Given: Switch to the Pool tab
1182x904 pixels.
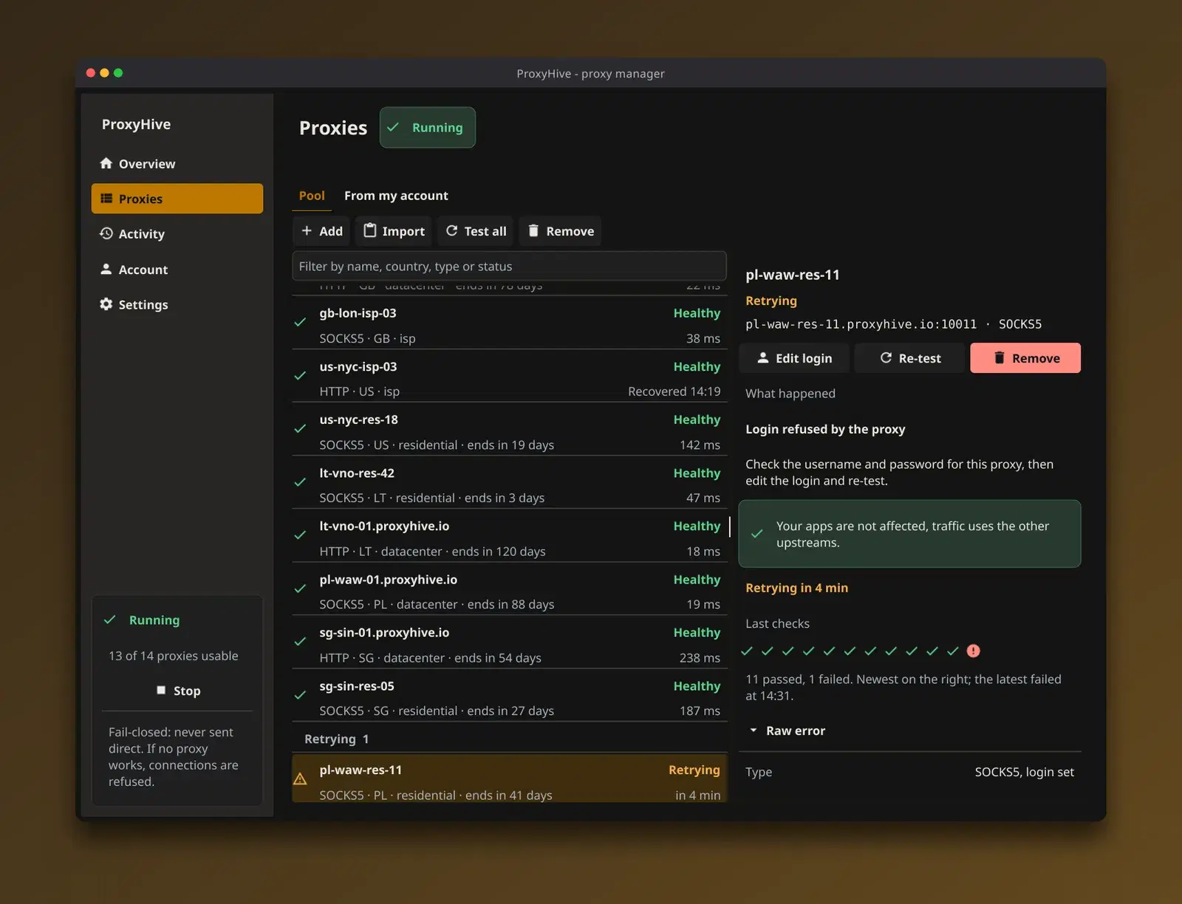Looking at the screenshot, I should coord(312,196).
